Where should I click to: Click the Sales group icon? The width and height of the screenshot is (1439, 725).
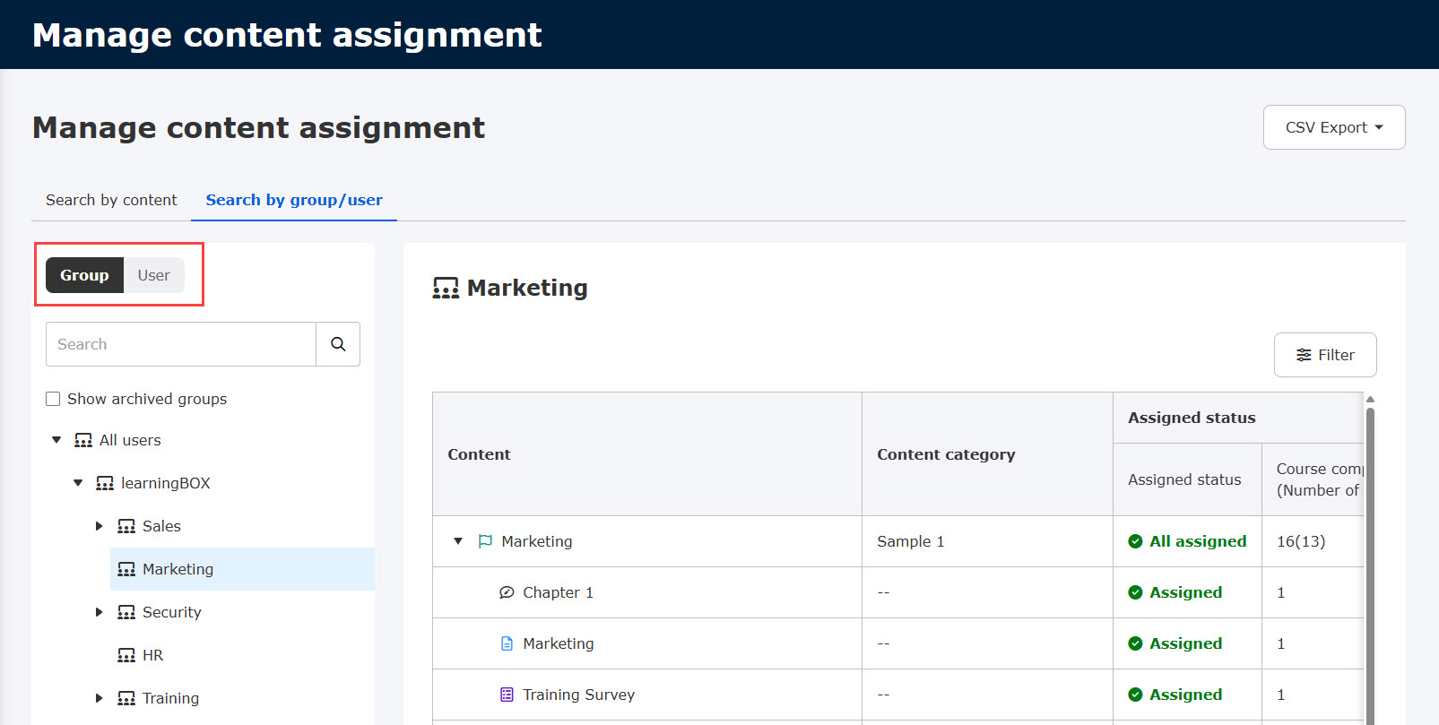[x=126, y=526]
